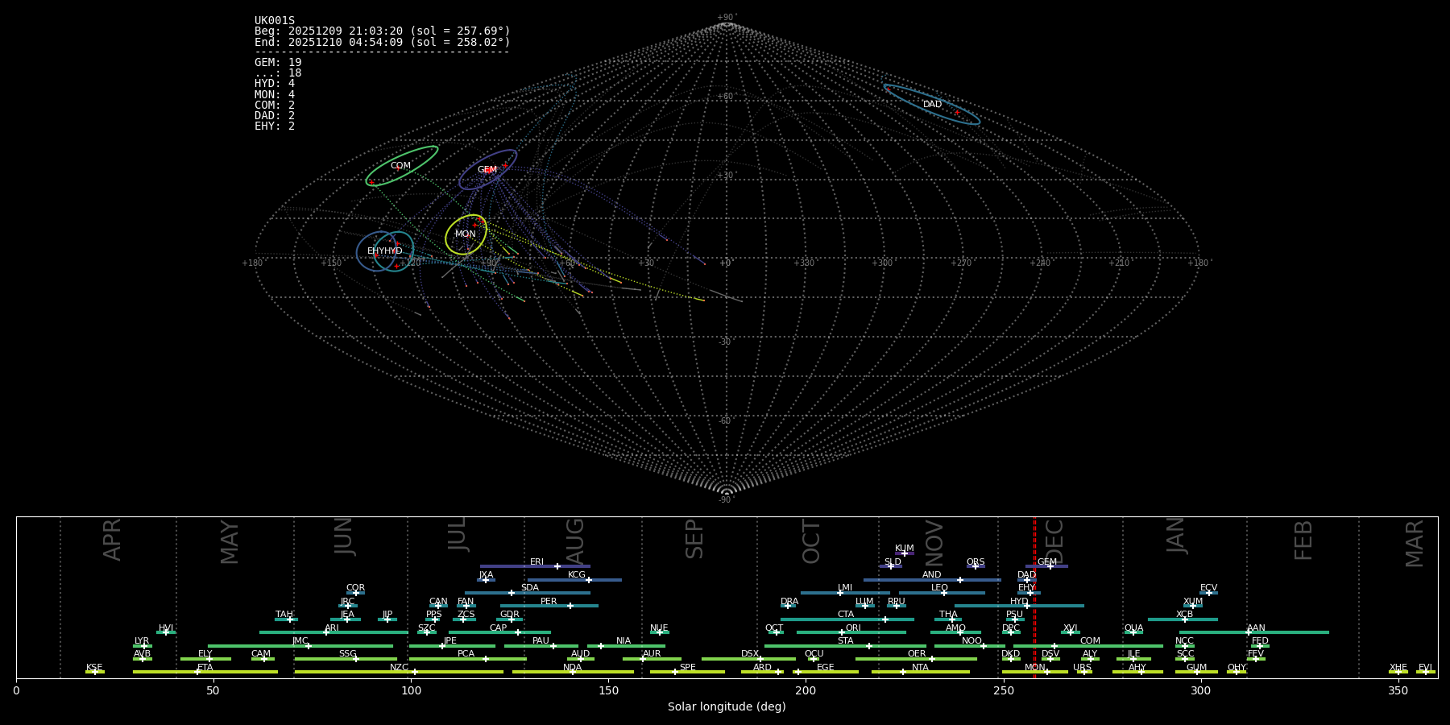1450x725 pixels.
Task: Click the LYR shower marker in the timeline
Action: coord(143,646)
